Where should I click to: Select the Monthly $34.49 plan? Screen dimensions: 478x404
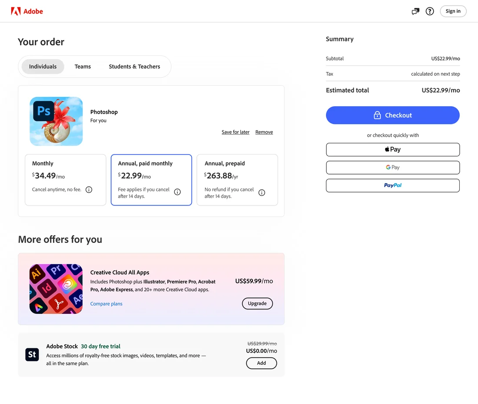66,180
